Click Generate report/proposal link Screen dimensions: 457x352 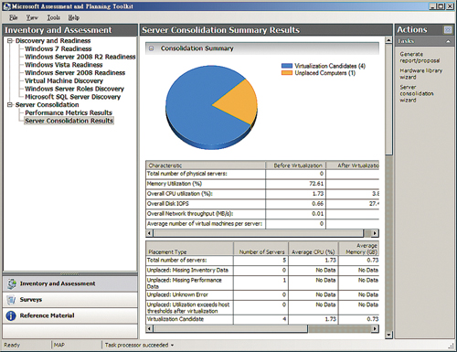click(420, 58)
